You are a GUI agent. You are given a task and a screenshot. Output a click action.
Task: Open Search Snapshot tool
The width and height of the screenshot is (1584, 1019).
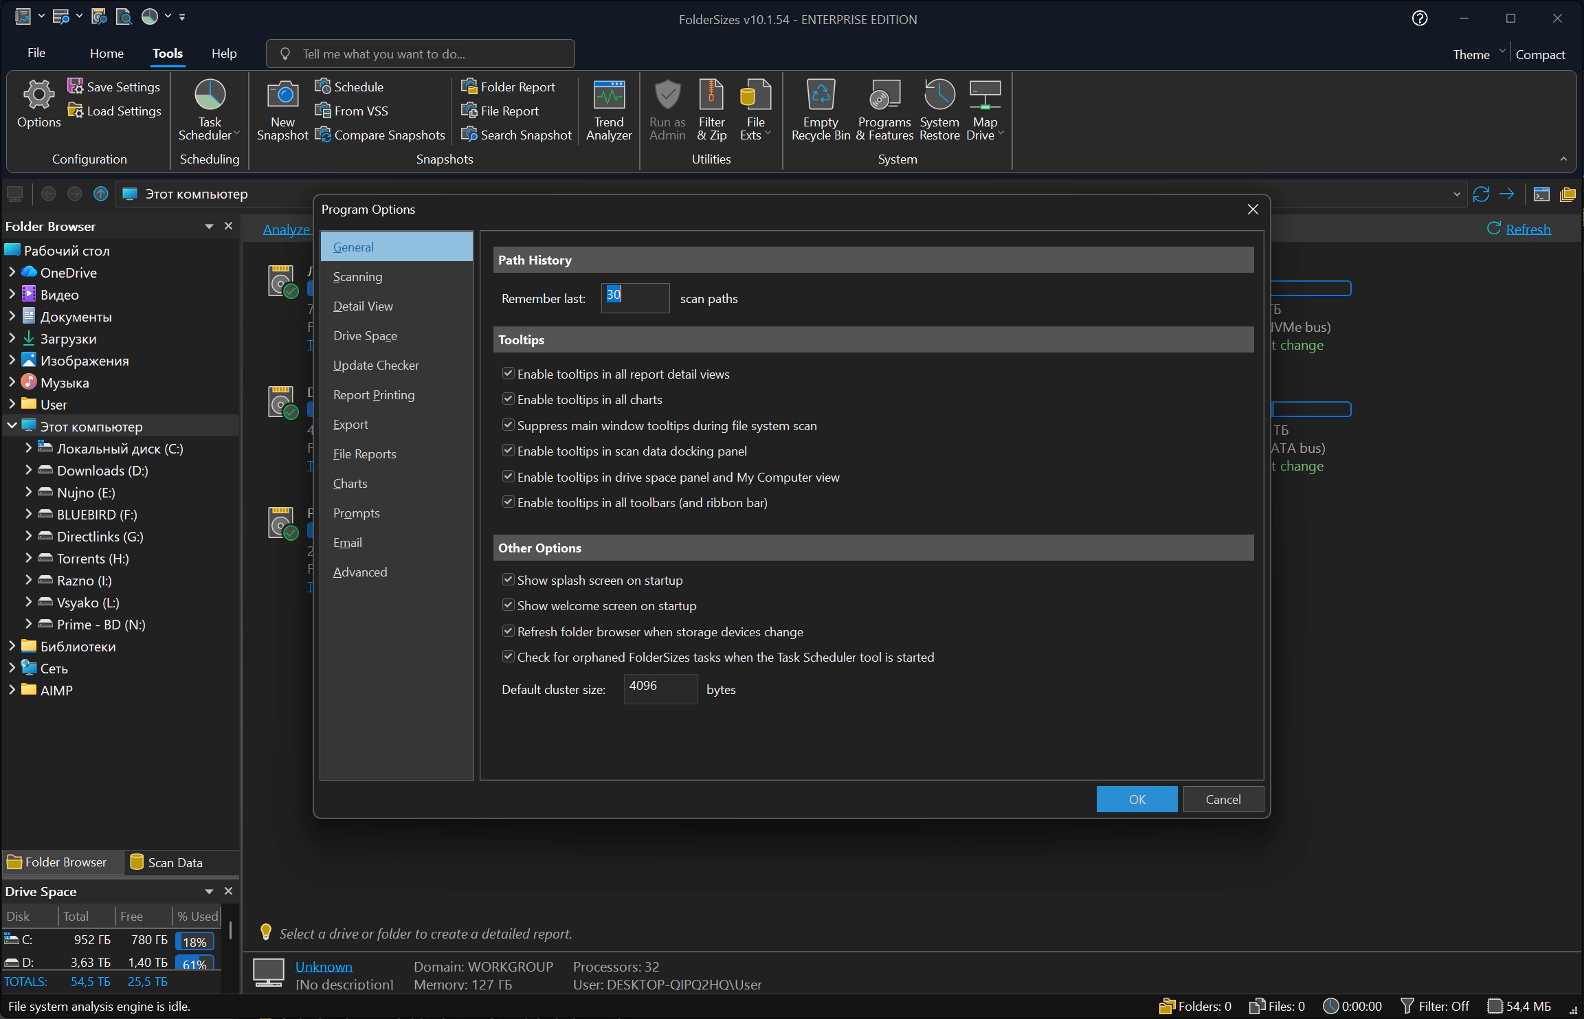[x=517, y=135]
